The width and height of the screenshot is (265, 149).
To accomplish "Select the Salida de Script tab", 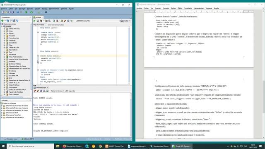I will click(41, 87).
